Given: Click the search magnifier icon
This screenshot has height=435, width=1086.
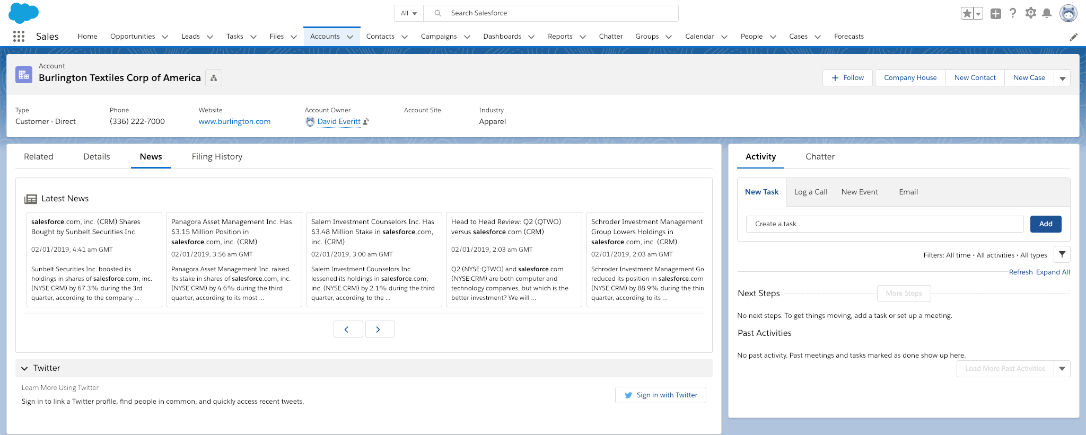Looking at the screenshot, I should [x=438, y=13].
